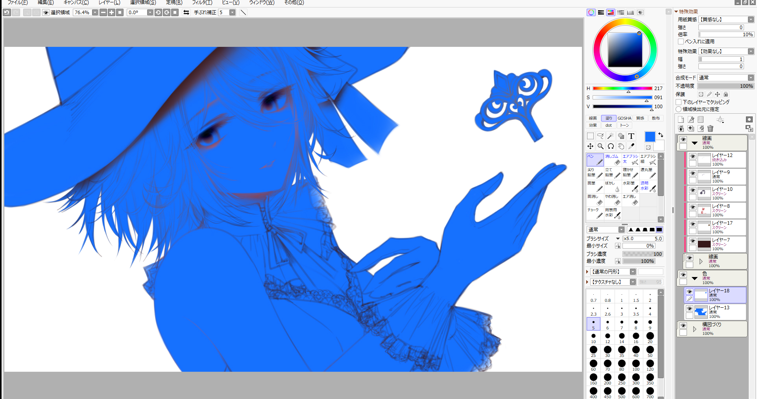Select the rectangular marquee selection tool
The width and height of the screenshot is (757, 399).
click(x=590, y=136)
